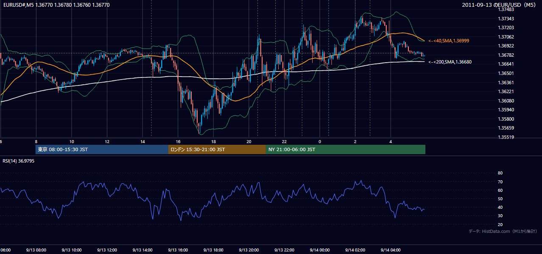The height and width of the screenshot is (254, 542).
Task: Click hour label 14 under the price chart
Action: coord(142,142)
